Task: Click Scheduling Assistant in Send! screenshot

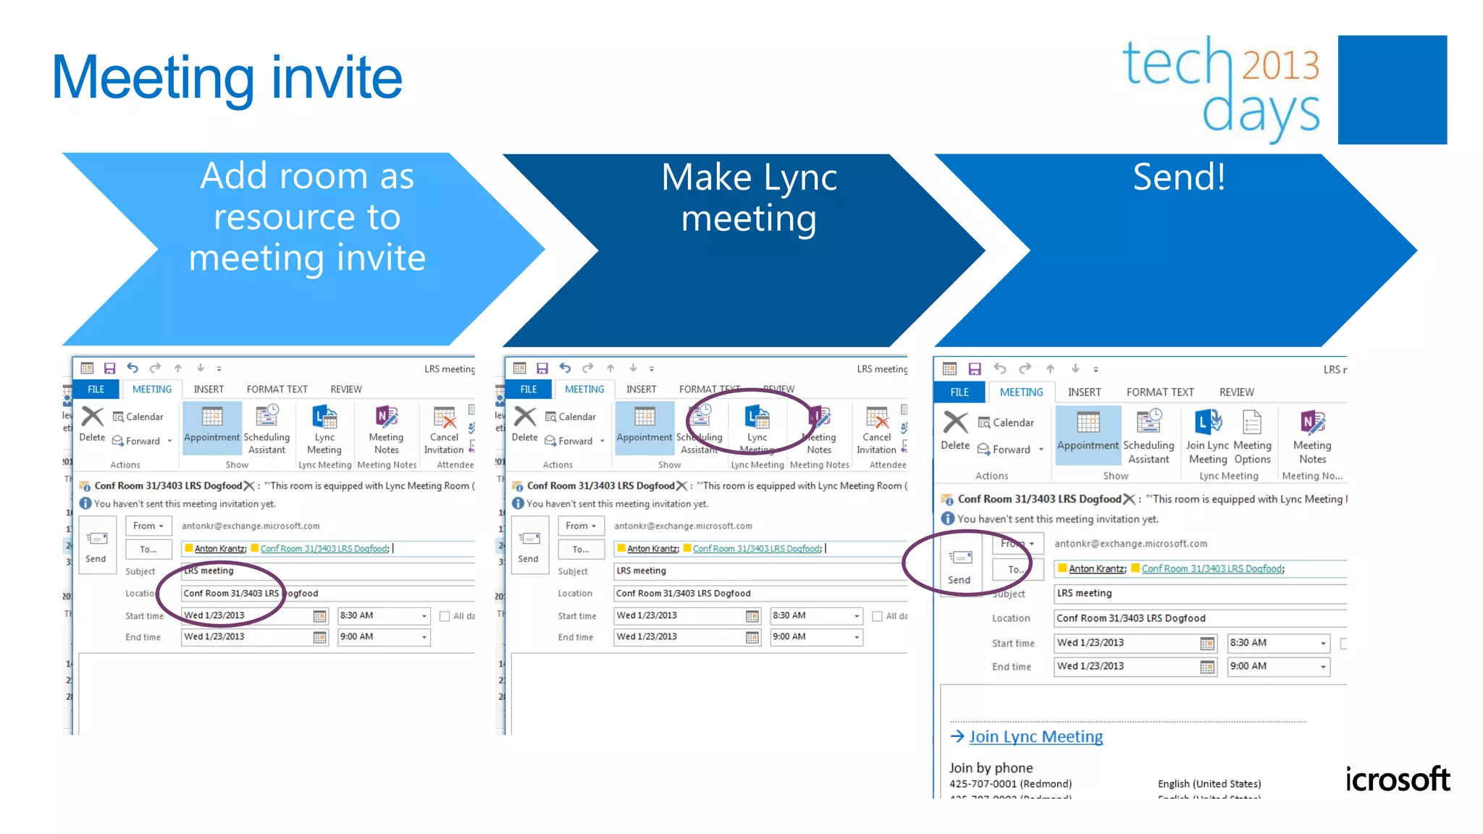Action: point(1148,437)
